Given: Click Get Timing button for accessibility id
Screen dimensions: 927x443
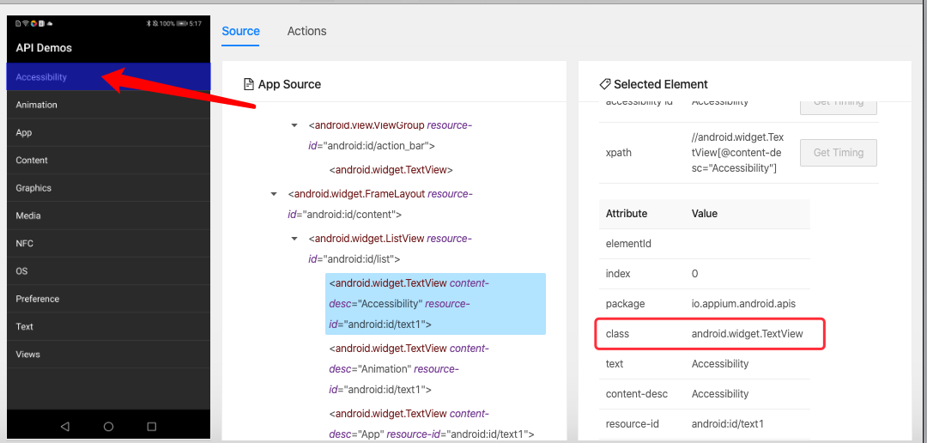Looking at the screenshot, I should click(x=839, y=106).
